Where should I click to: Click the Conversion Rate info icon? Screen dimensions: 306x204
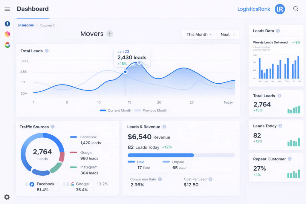click(x=160, y=179)
